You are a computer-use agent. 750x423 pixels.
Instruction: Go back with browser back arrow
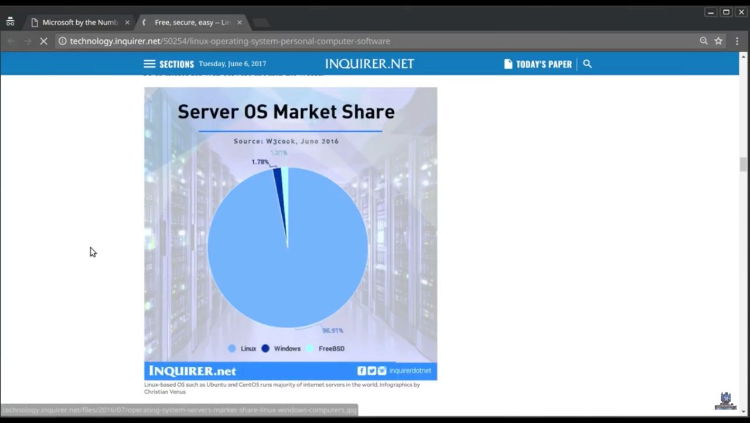[x=11, y=41]
